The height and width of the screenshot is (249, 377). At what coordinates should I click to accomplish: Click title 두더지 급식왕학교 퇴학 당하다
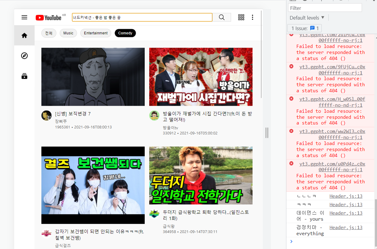tap(206, 215)
